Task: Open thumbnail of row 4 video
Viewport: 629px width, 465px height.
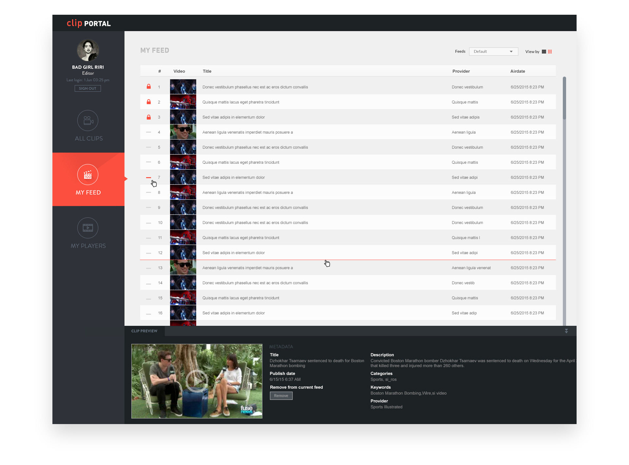Action: click(183, 132)
